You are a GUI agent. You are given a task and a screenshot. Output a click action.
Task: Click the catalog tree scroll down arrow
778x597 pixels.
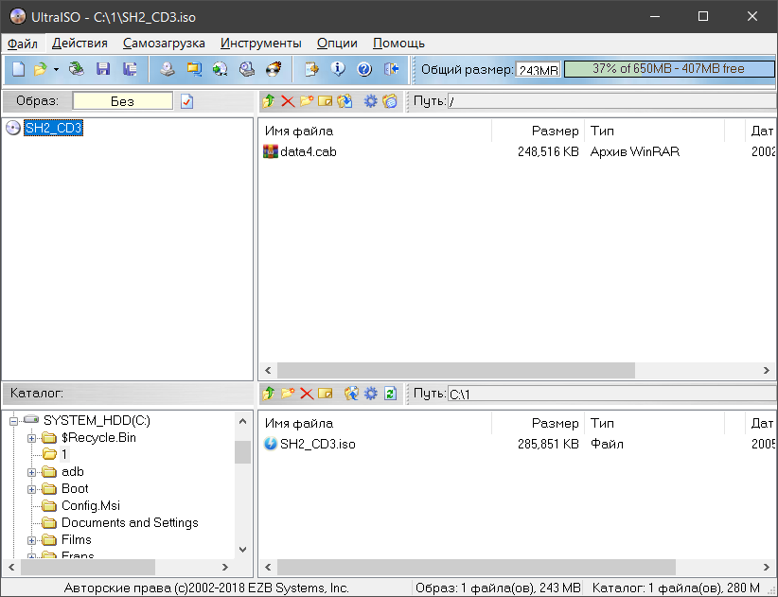pyautogui.click(x=242, y=550)
